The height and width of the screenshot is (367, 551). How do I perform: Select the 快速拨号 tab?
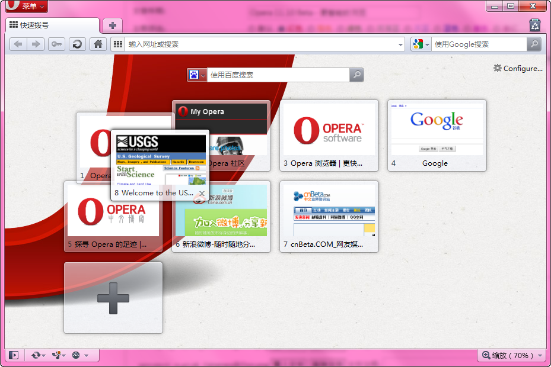(x=53, y=25)
